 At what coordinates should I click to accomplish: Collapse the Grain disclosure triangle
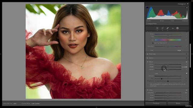pos(187,73)
